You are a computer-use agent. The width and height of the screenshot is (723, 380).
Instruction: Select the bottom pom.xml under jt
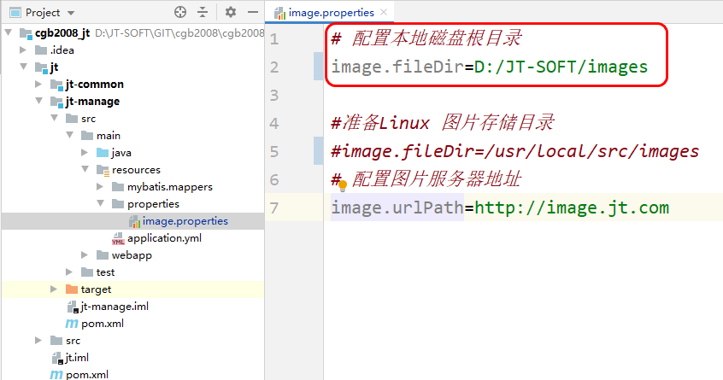(x=87, y=375)
